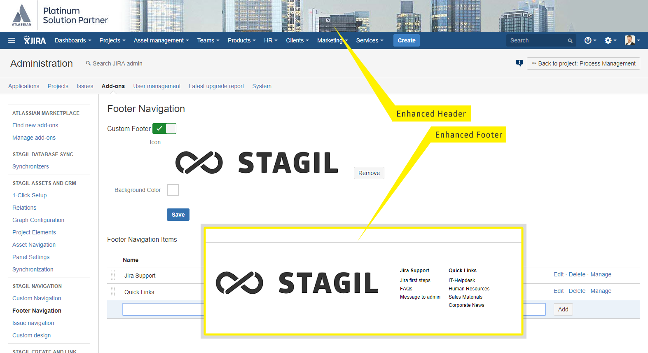
Task: Go back to project Process Management
Action: coord(583,63)
